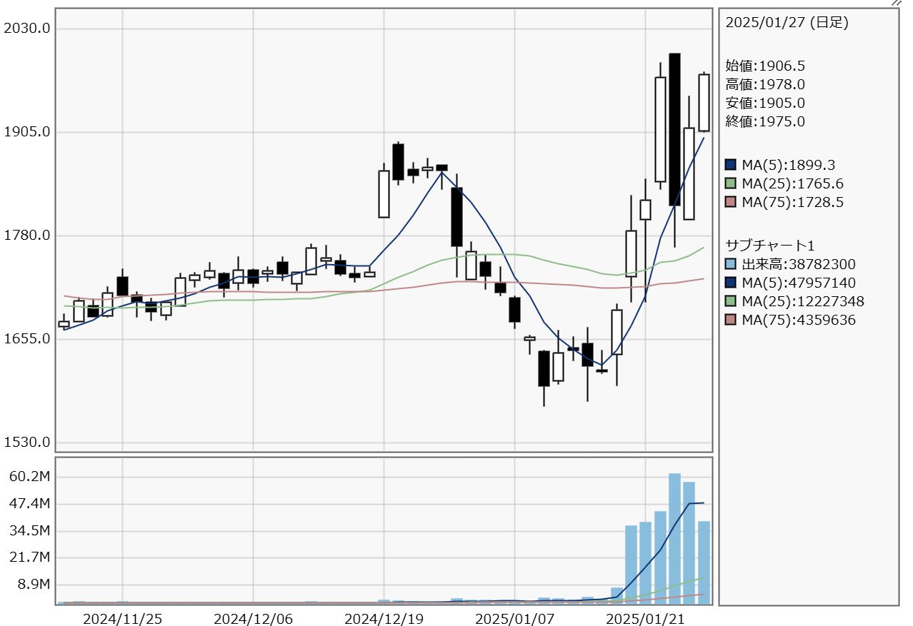Click the last white candlestick on the right

click(704, 103)
